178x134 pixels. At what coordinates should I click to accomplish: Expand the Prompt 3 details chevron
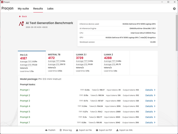pos(155,101)
